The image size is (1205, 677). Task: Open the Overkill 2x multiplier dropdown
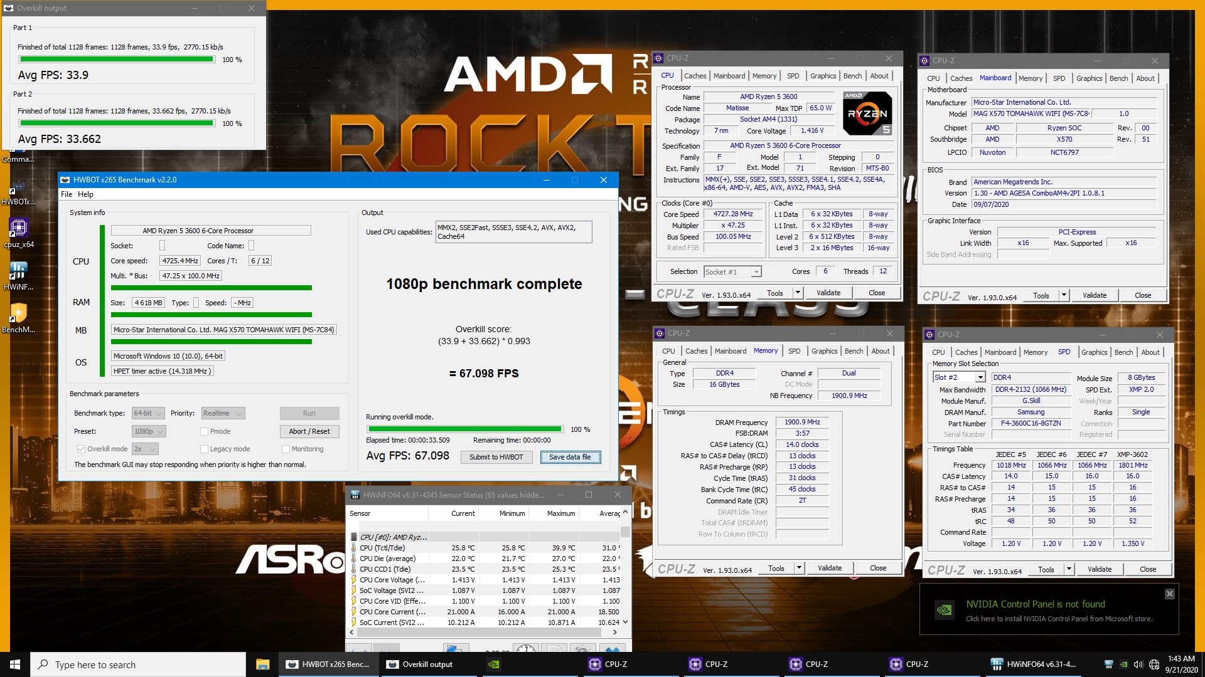pos(145,449)
